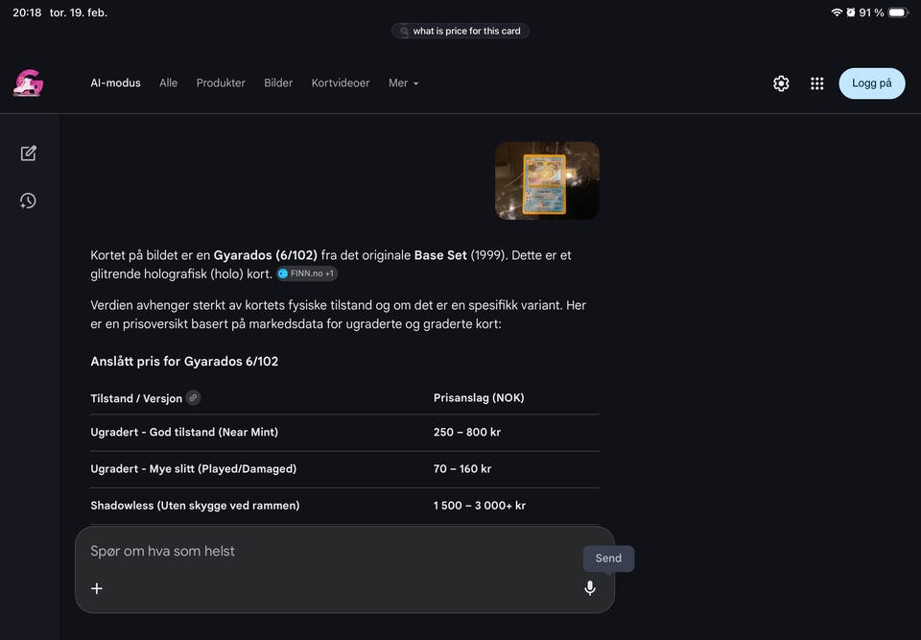Viewport: 921px width, 640px height.
Task: Switch to the Alle tab
Action: tap(168, 83)
